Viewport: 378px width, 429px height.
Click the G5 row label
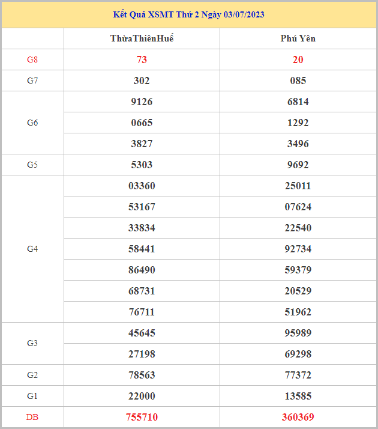point(32,165)
